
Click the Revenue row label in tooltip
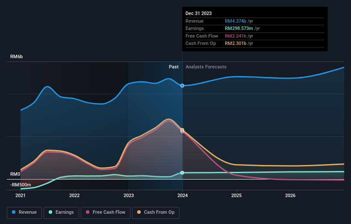(x=194, y=21)
